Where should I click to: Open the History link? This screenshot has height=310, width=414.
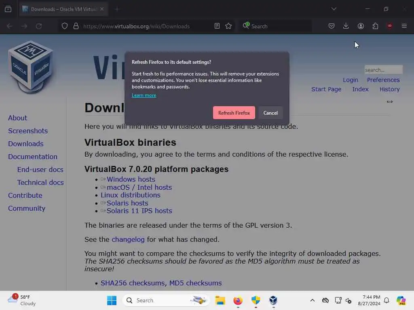tap(389, 89)
